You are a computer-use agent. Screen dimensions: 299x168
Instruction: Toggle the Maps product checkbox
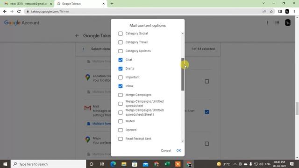[206, 144]
